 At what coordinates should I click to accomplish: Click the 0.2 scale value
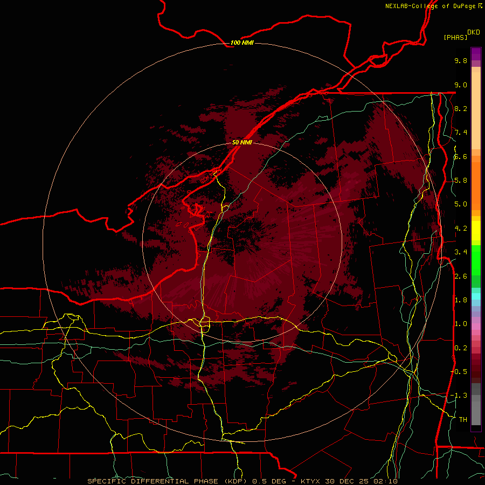tap(461, 348)
